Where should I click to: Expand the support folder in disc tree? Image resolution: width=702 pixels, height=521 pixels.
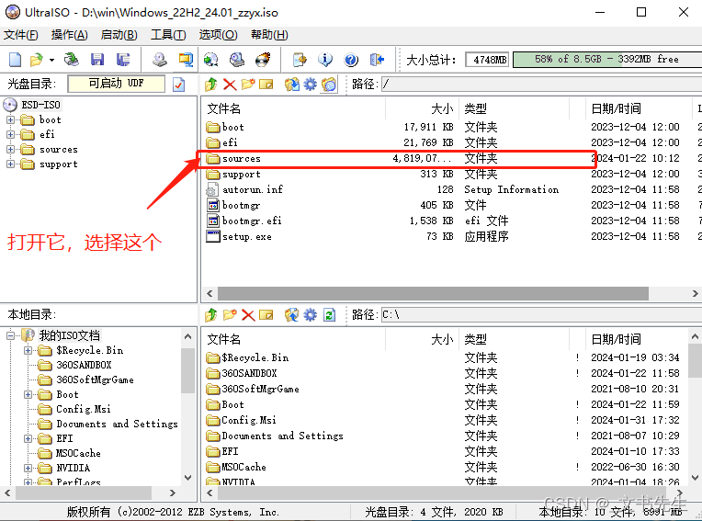tap(10, 164)
